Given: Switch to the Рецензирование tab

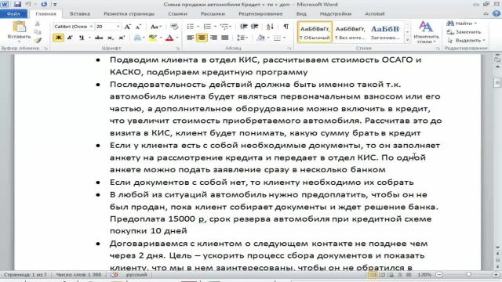Looking at the screenshot, I should (x=260, y=14).
